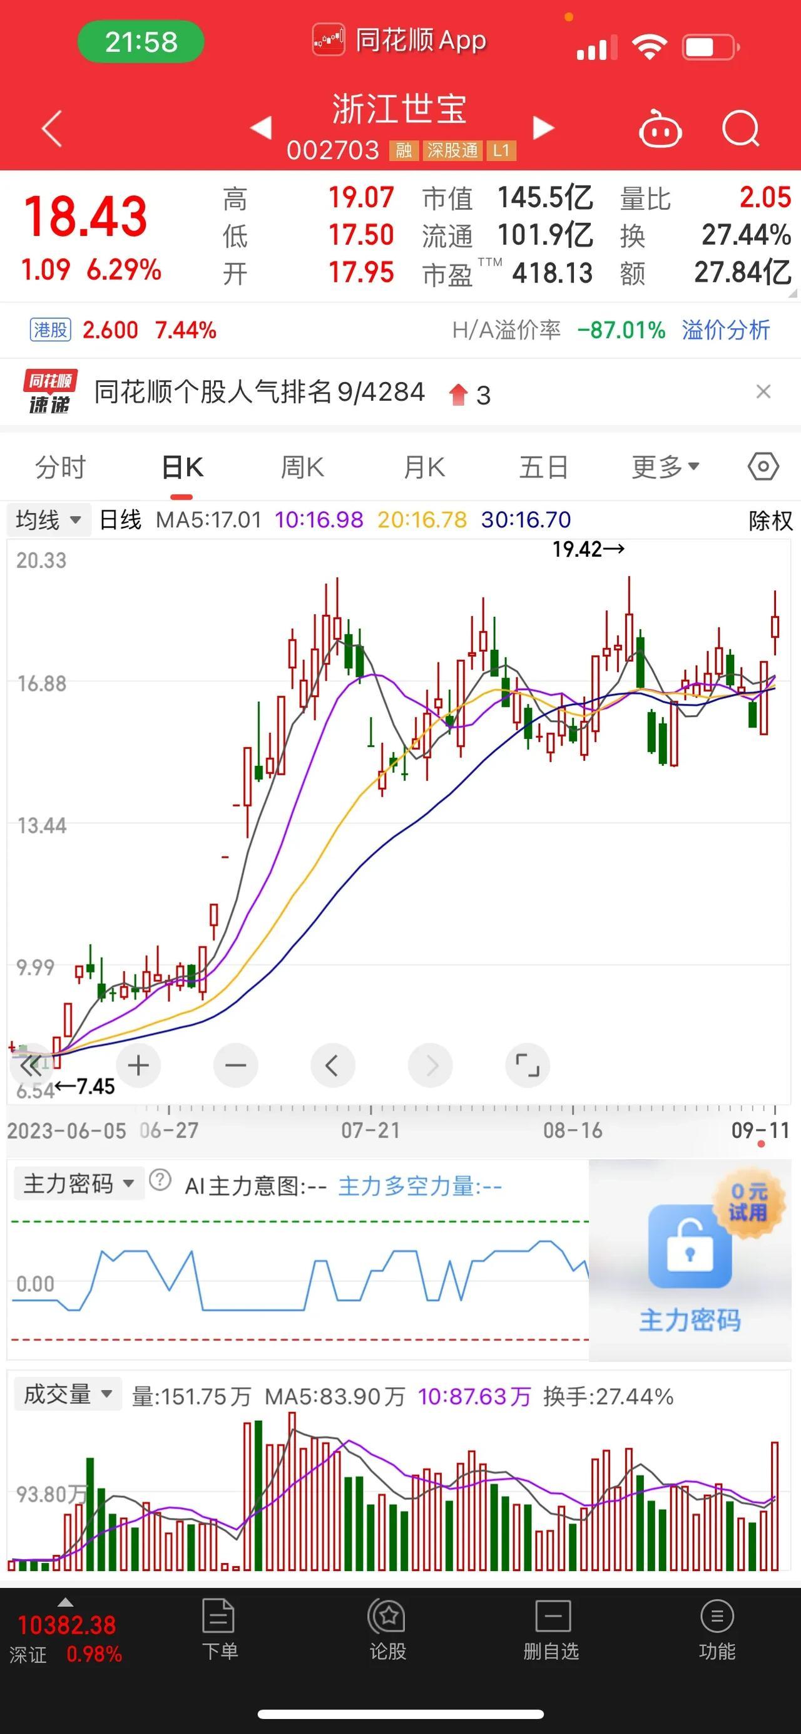
Task: Tap the 同花顺 App header label
Action: (399, 40)
